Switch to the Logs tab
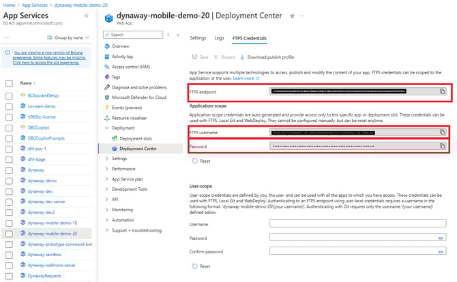This screenshot has height=282, width=457. 218,38
